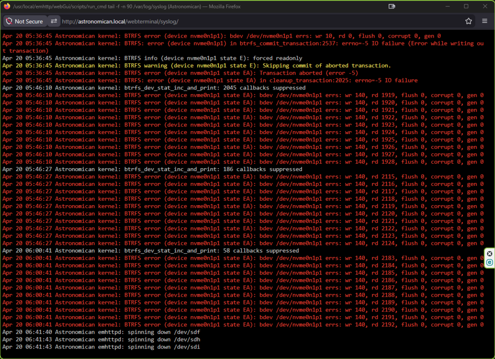Click the error line with 'rd 2124'
This screenshot has height=359, width=495.
tap(243, 244)
